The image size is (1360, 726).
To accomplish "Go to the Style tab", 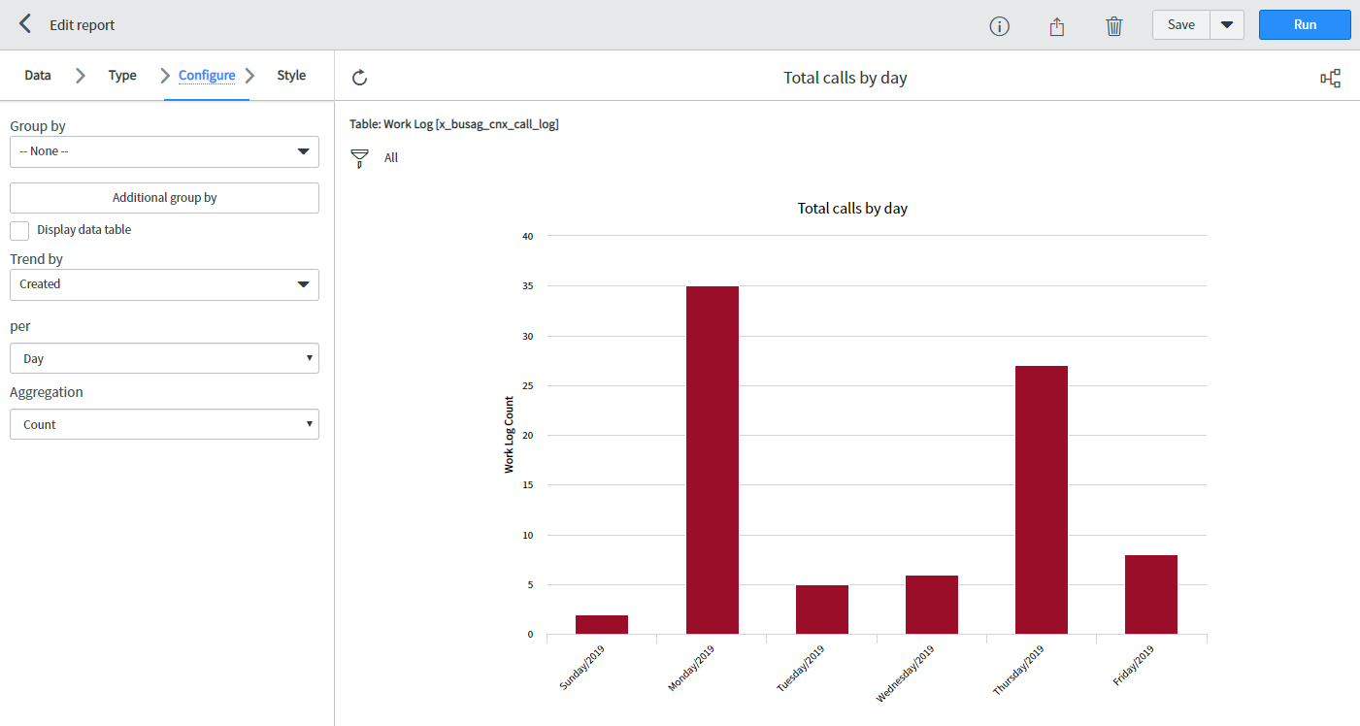I will tap(291, 76).
